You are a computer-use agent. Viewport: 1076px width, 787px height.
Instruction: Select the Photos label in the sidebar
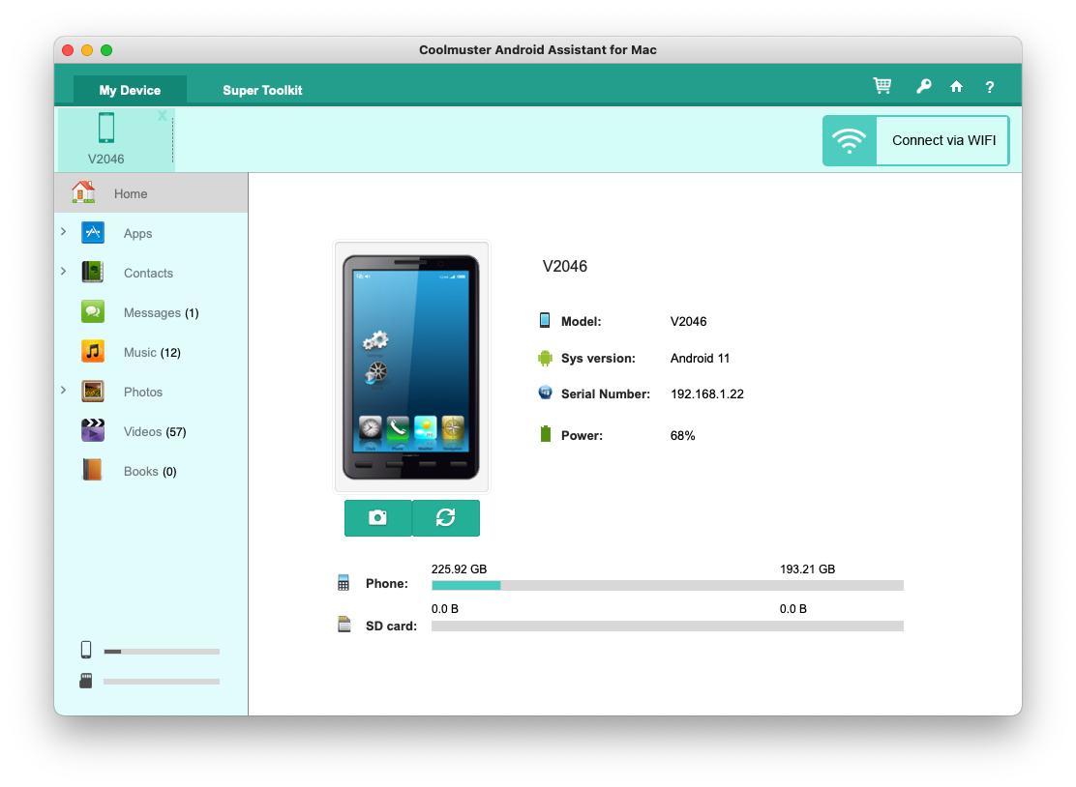point(143,393)
